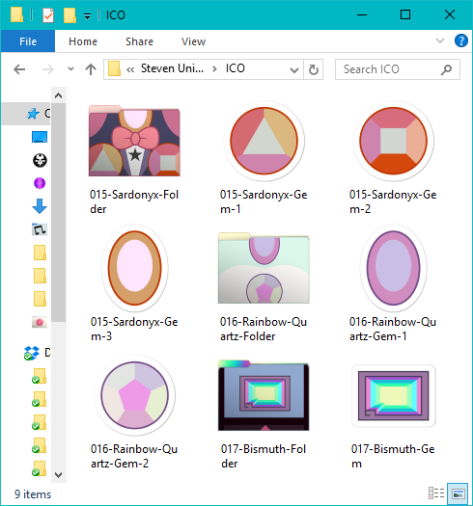This screenshot has height=506, width=473.
Task: Minimize the ICO Explorer window
Action: (362, 14)
